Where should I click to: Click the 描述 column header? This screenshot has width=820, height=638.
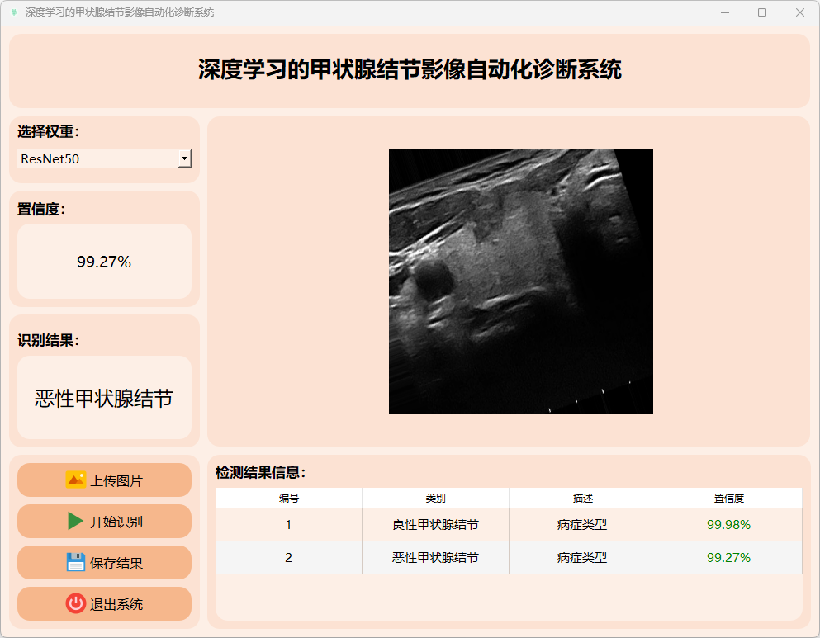582,499
